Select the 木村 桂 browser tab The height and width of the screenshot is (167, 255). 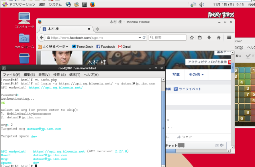[x=67, y=29]
